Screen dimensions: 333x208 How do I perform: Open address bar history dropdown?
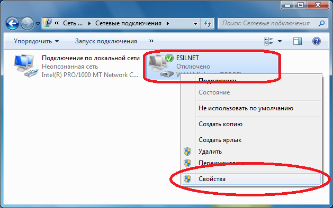195,23
